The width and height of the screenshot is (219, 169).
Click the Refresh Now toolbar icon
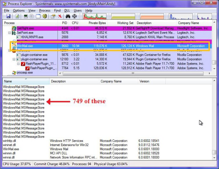click(17, 16)
